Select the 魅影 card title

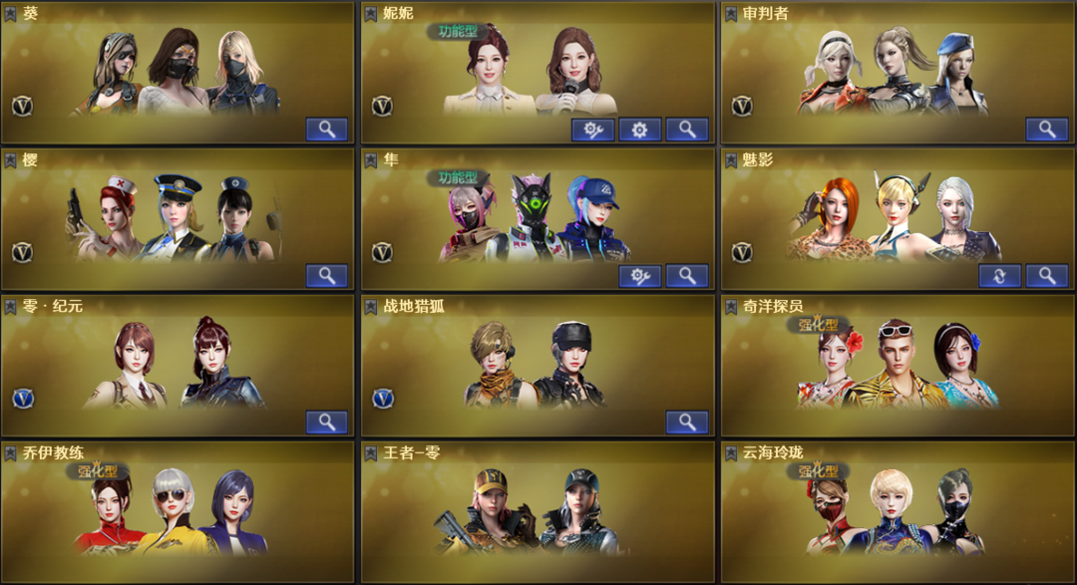coord(758,160)
